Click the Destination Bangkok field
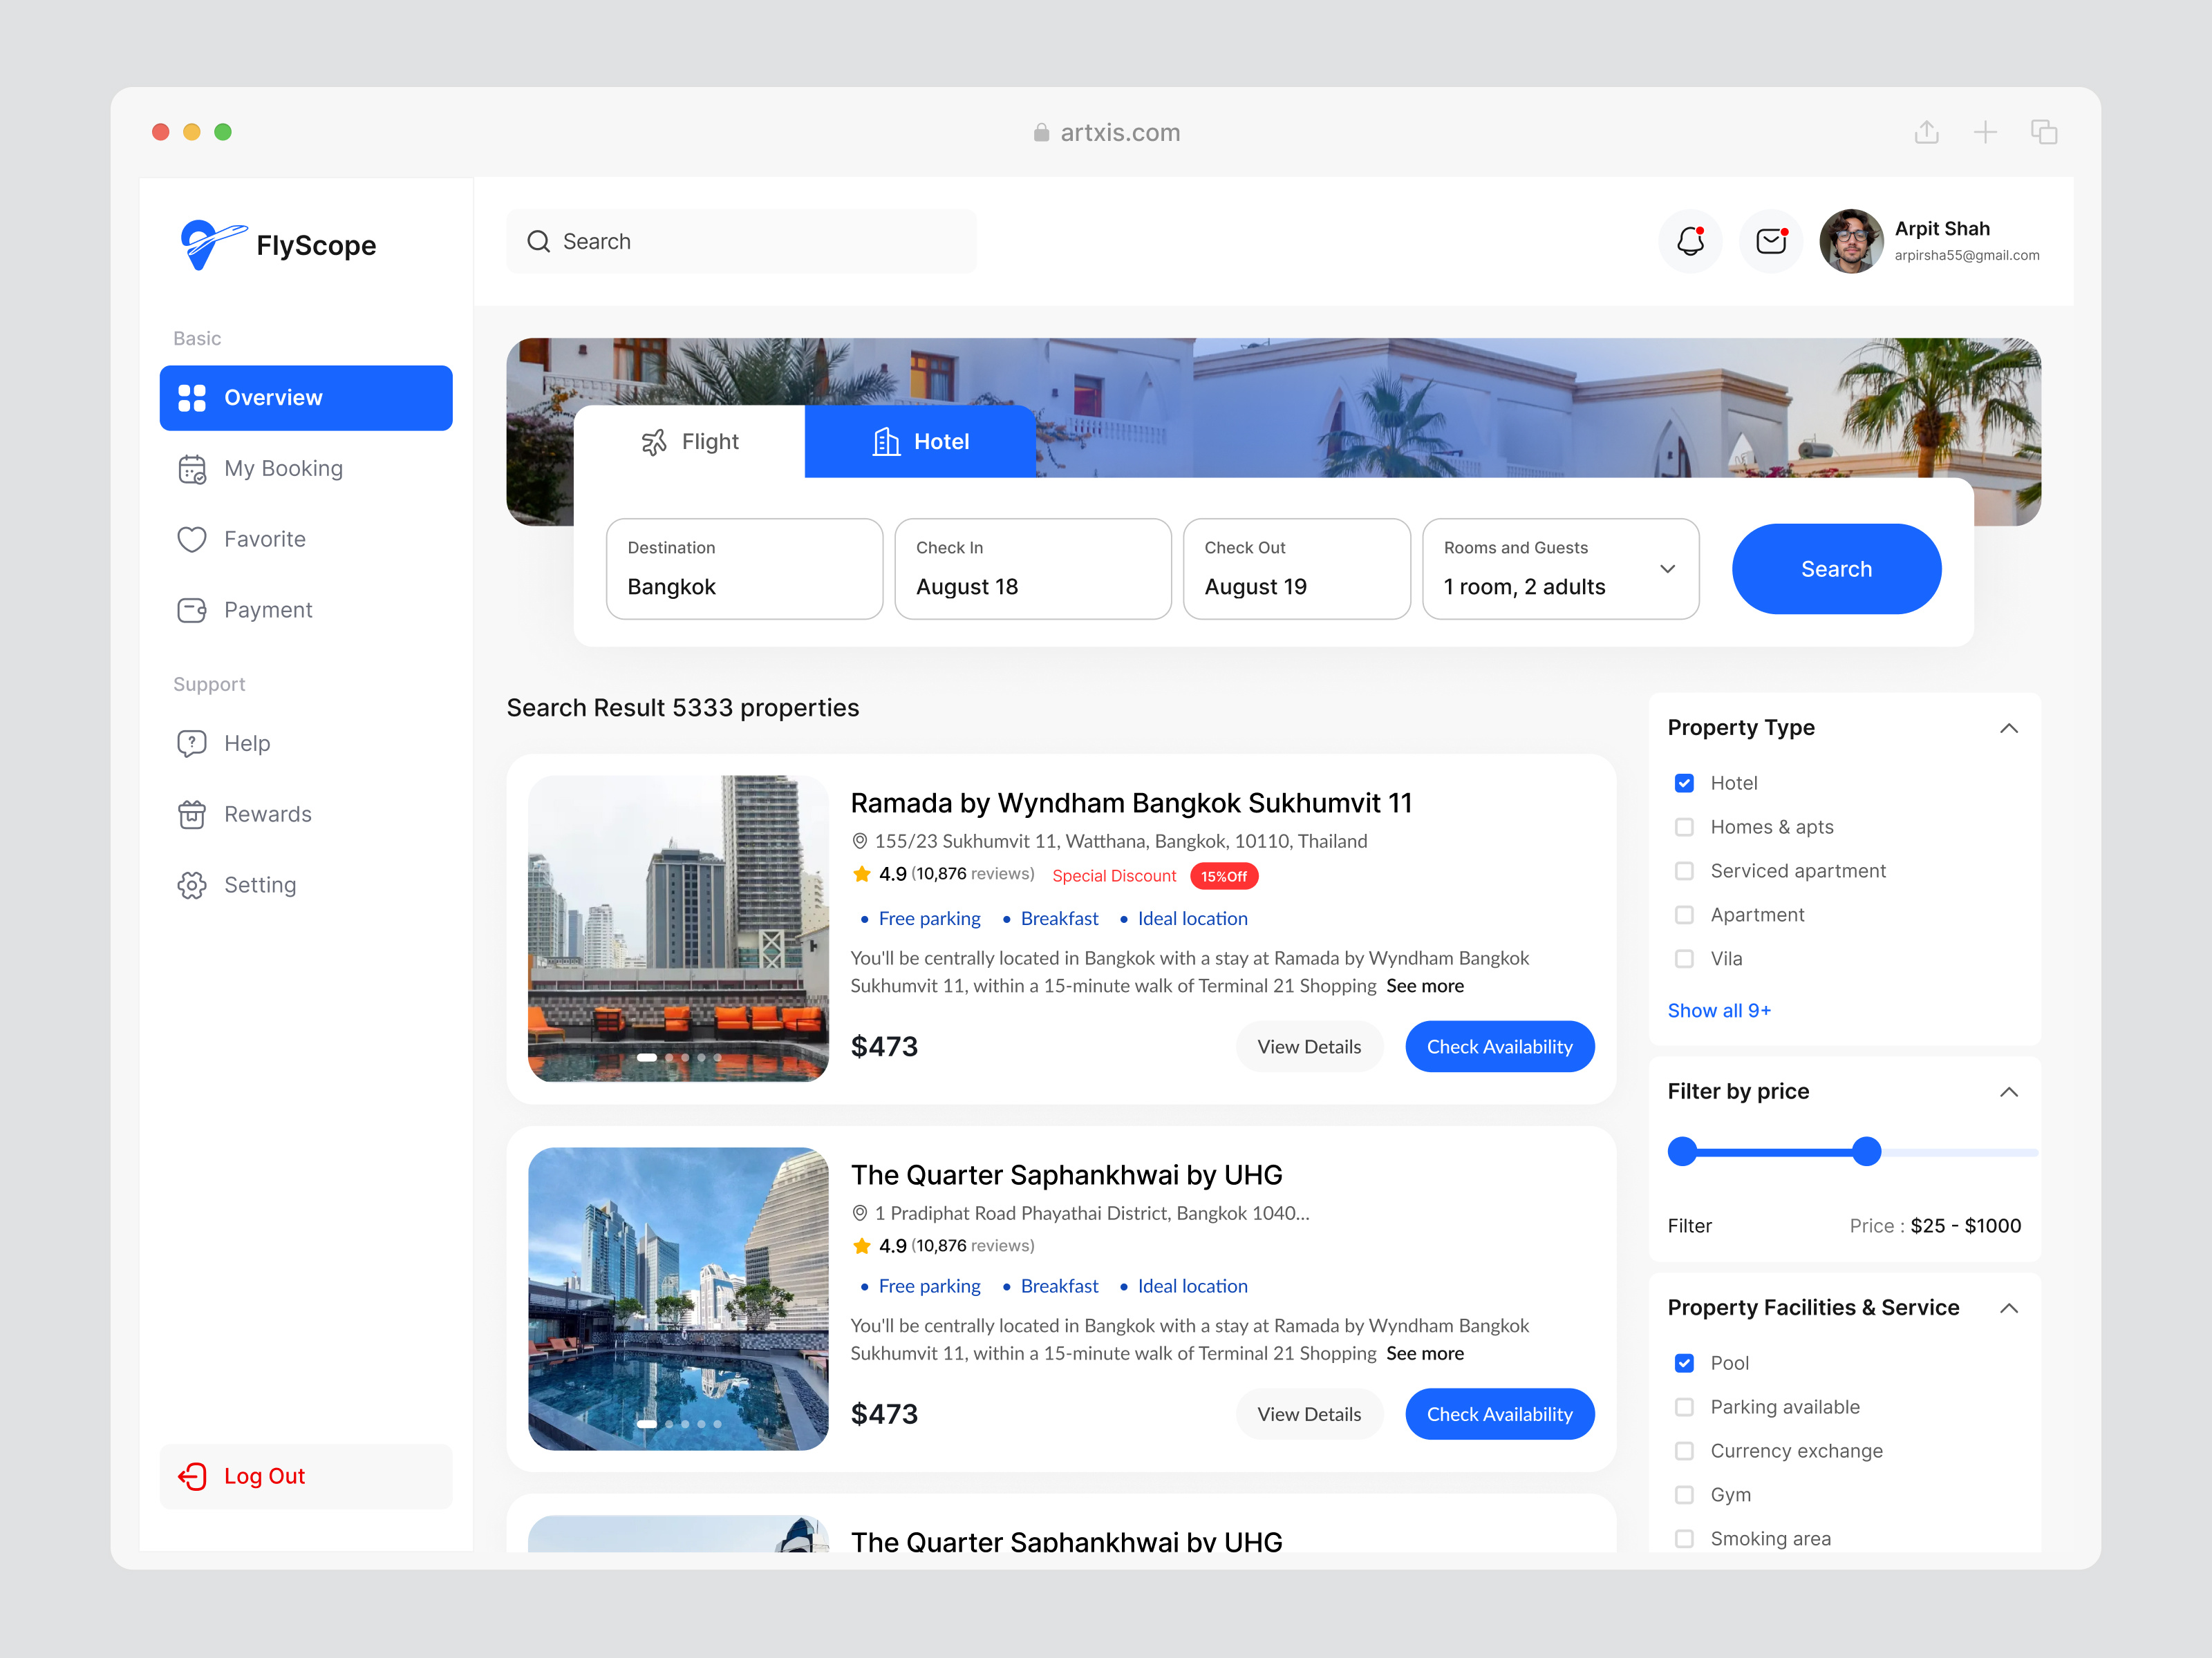The height and width of the screenshot is (1658, 2212). (x=744, y=569)
